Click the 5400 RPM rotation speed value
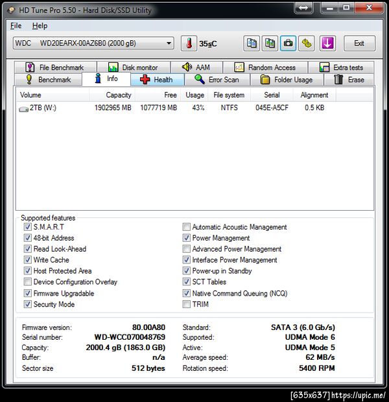Image resolution: width=389 pixels, height=402 pixels. [x=317, y=368]
